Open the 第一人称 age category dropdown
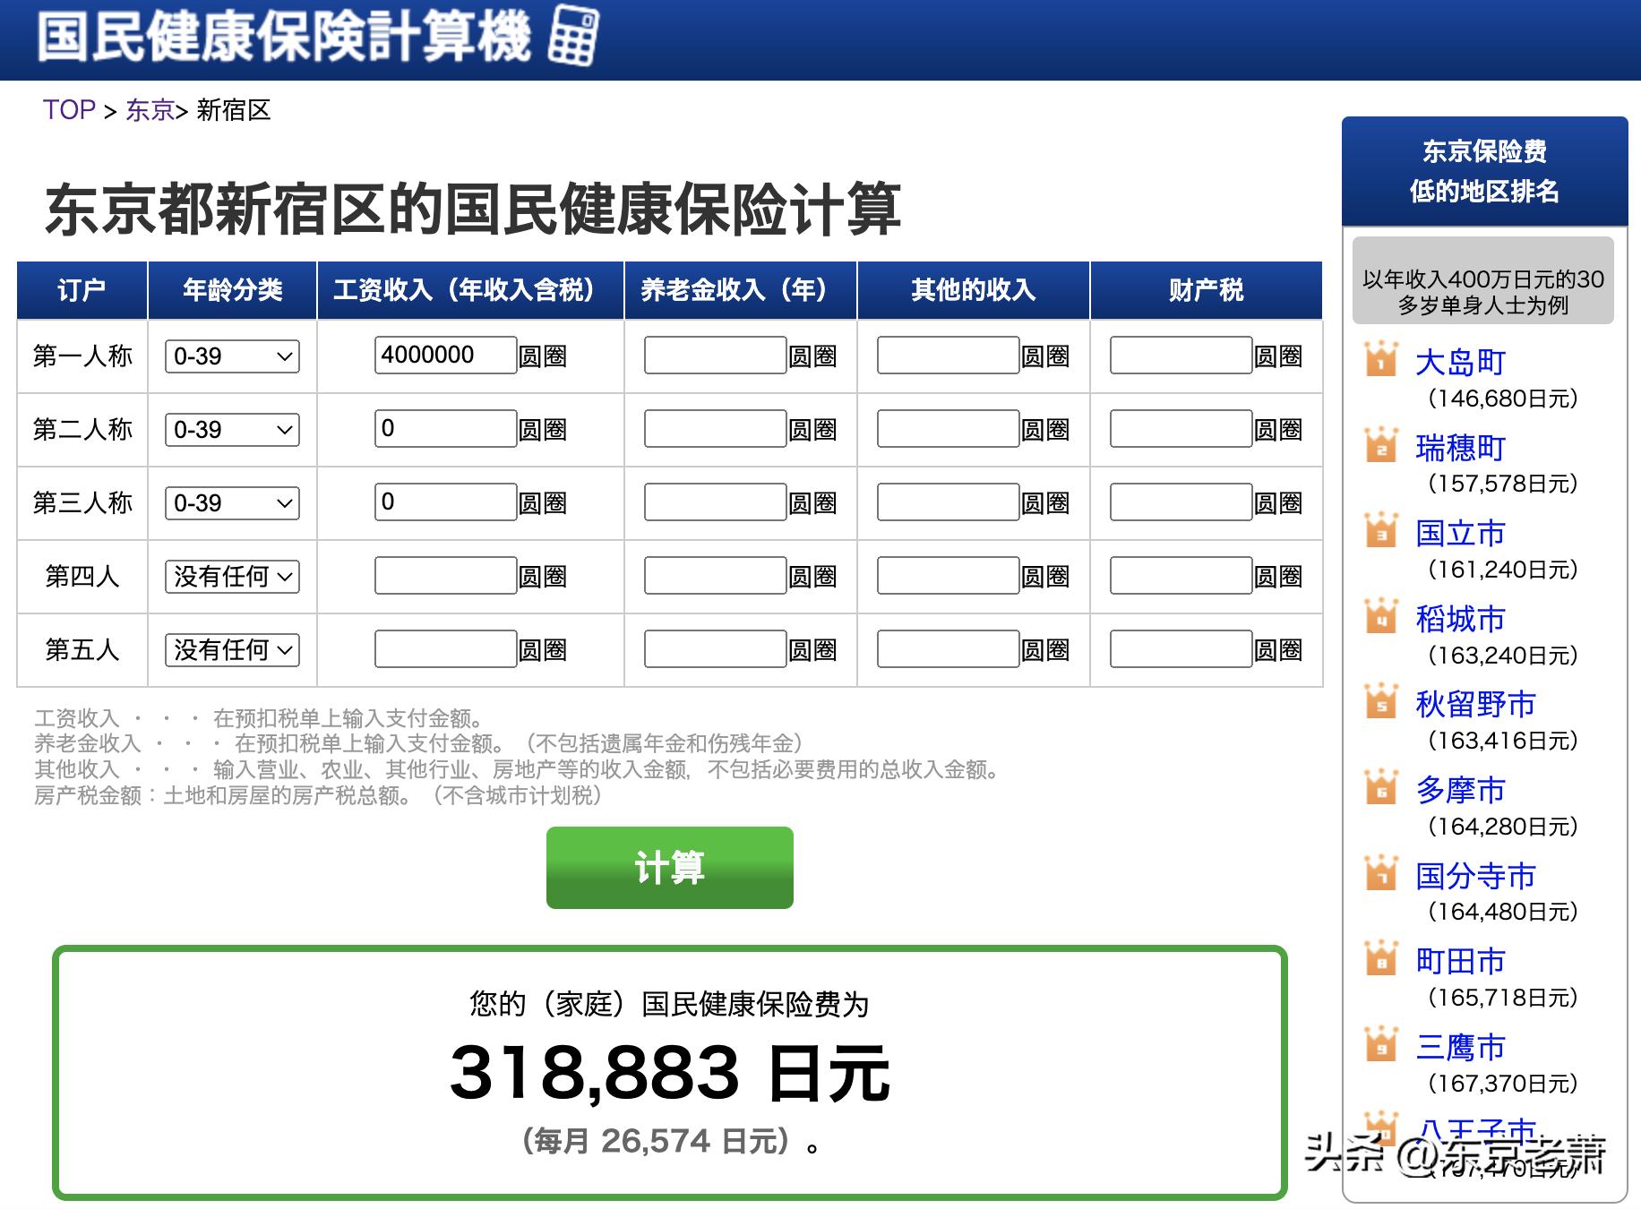Screen dimensions: 1641x1209 pyautogui.click(x=230, y=356)
